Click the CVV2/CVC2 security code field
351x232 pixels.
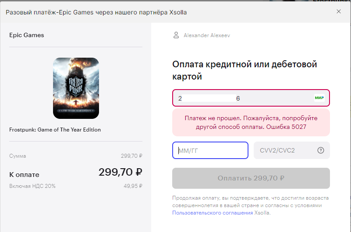click(x=292, y=150)
